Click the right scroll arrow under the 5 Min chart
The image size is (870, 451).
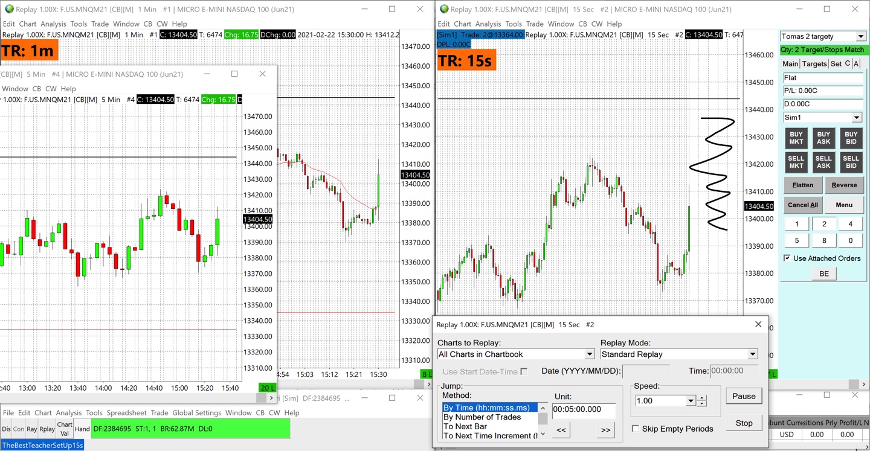pyautogui.click(x=271, y=398)
